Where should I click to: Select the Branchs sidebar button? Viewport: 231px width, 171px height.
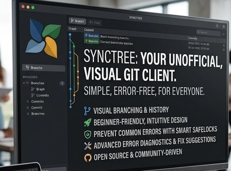[44, 68]
